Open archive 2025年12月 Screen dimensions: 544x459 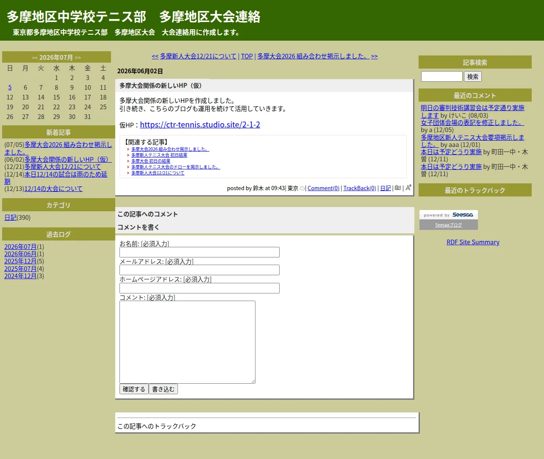[x=20, y=261]
